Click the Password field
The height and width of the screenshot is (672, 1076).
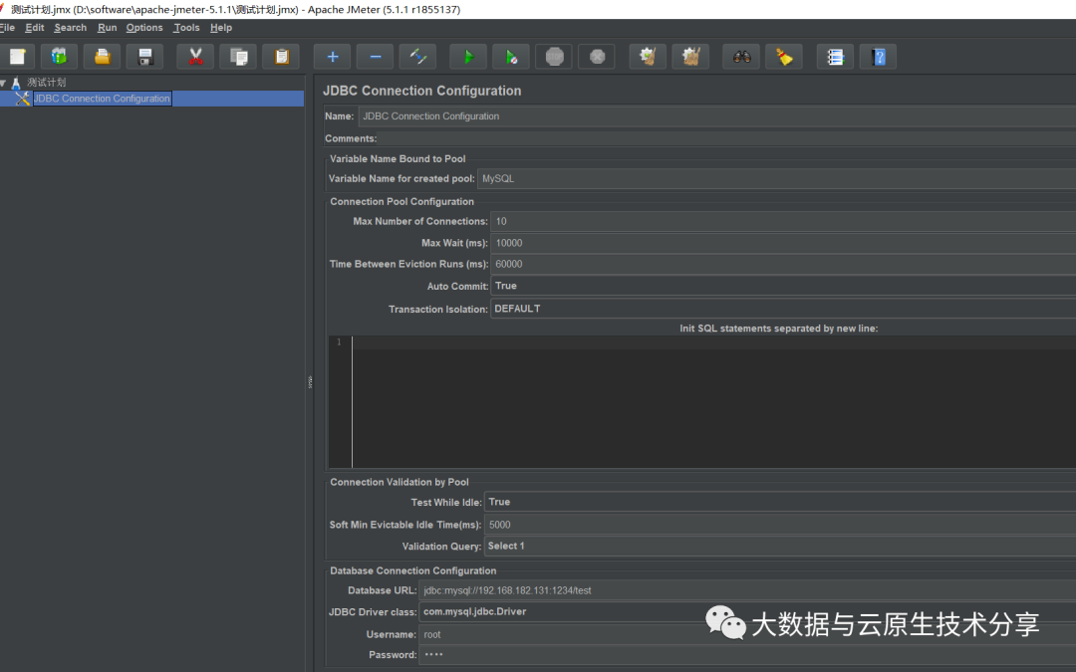point(747,655)
